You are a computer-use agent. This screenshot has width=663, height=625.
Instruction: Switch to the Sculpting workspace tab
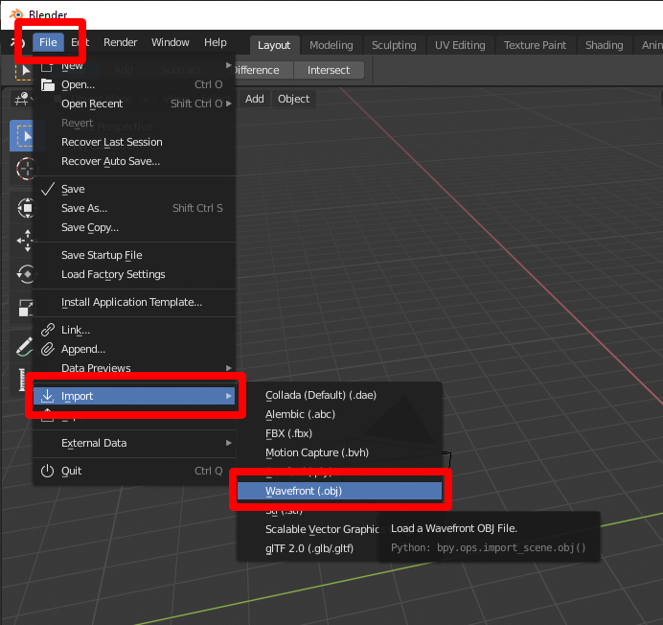click(x=394, y=45)
